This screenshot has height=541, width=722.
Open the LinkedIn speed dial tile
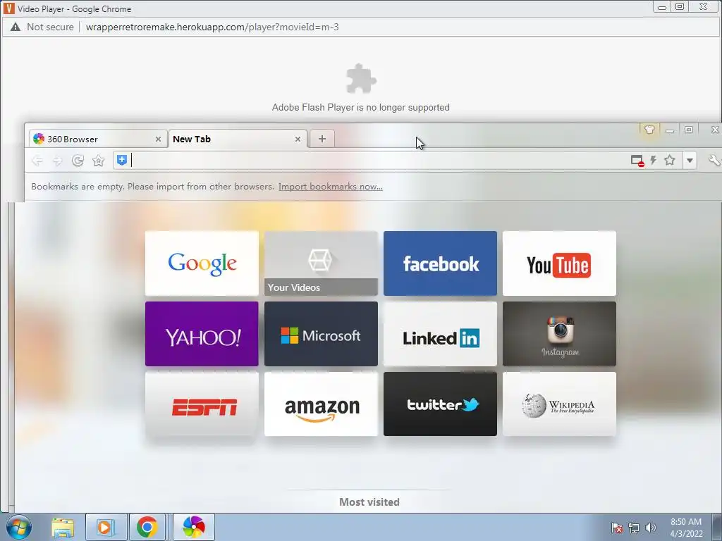(x=440, y=334)
